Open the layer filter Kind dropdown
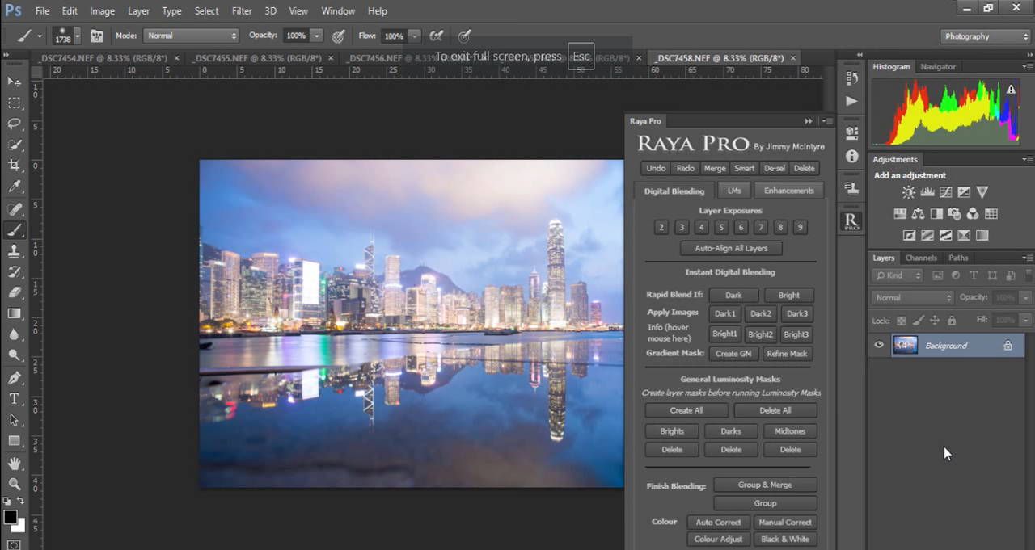Image resolution: width=1035 pixels, height=550 pixels. tap(898, 275)
